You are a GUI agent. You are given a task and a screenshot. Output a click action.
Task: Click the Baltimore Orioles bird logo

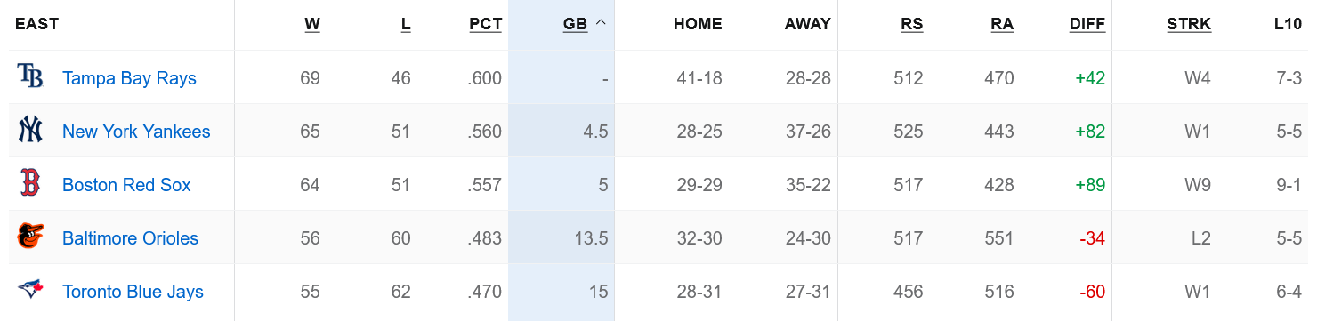[30, 237]
